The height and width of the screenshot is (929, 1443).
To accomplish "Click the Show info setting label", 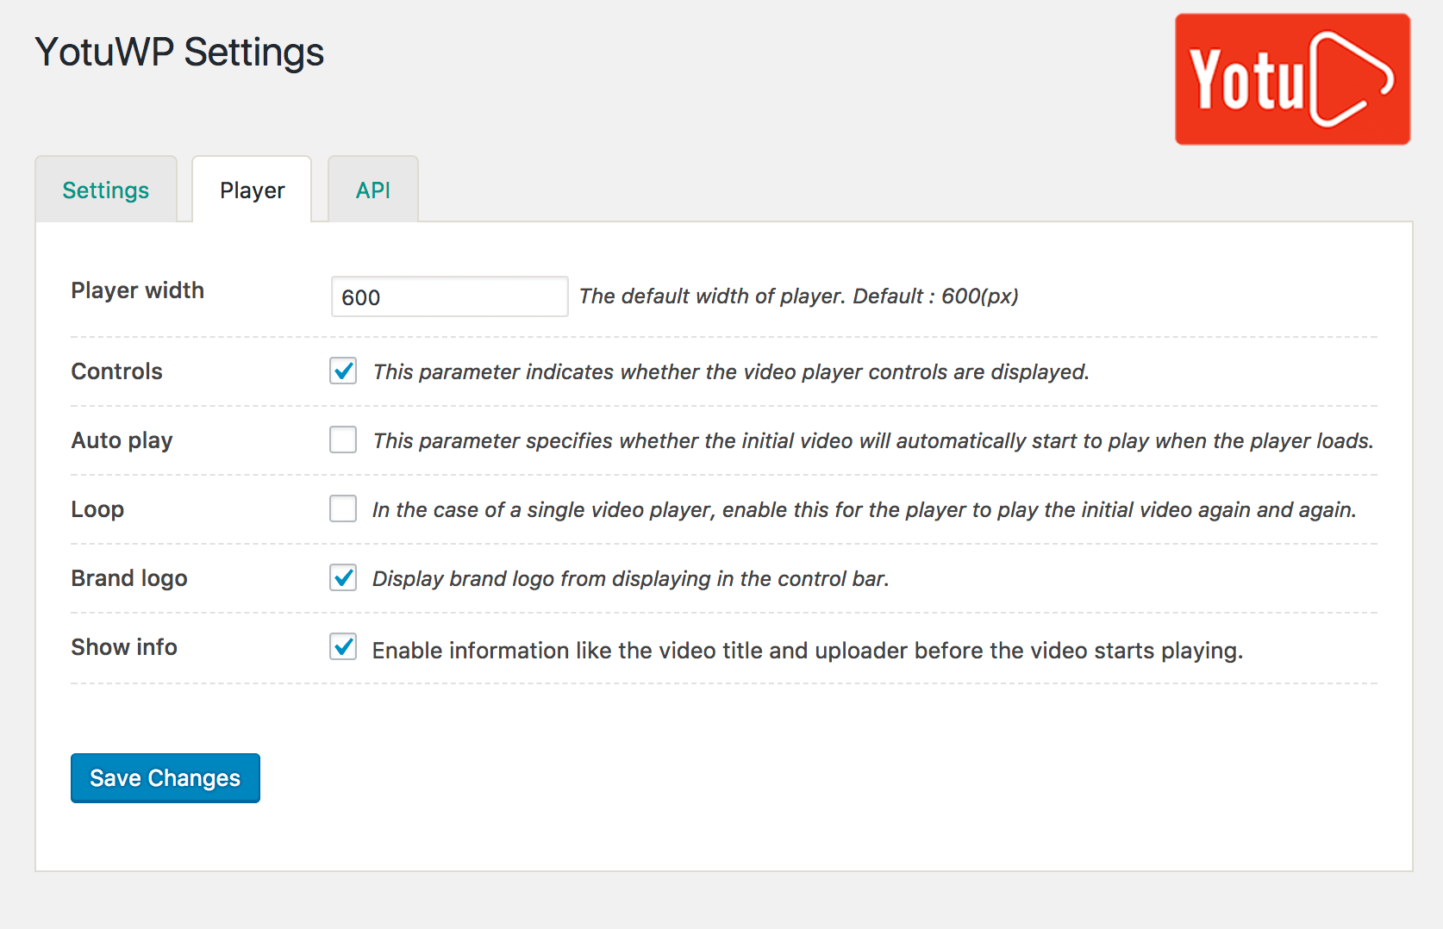I will (124, 647).
